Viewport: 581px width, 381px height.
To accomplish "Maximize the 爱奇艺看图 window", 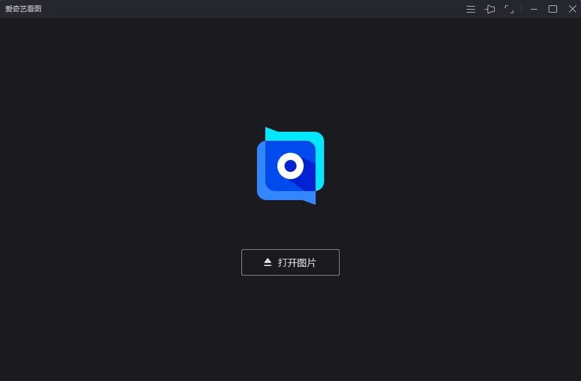I will point(553,9).
